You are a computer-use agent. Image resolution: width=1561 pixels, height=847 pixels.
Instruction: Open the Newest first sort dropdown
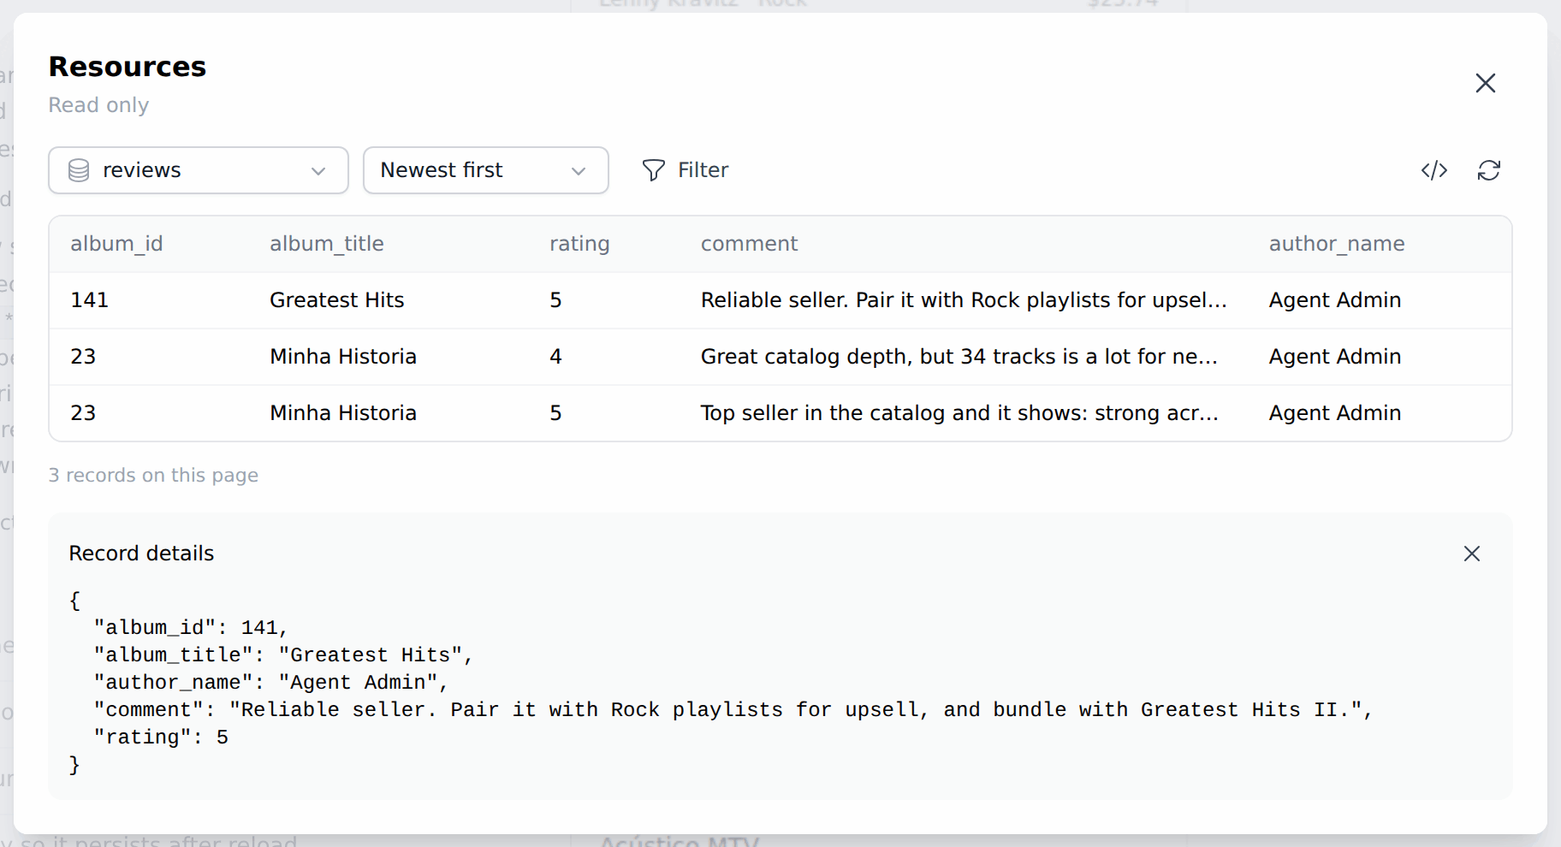[486, 170]
